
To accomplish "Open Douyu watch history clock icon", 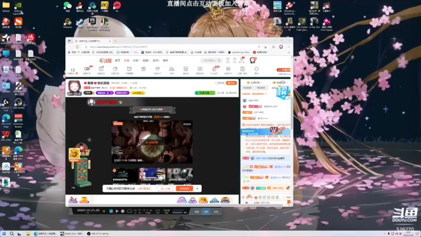I will point(228,60).
